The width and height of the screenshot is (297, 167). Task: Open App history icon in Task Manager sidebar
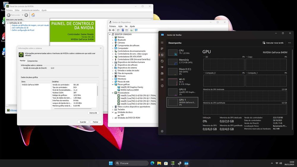[162, 61]
